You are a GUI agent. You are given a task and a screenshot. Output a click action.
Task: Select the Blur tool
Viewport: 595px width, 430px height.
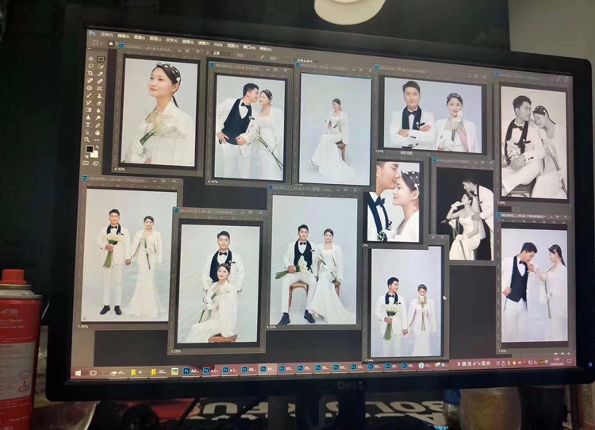98,110
